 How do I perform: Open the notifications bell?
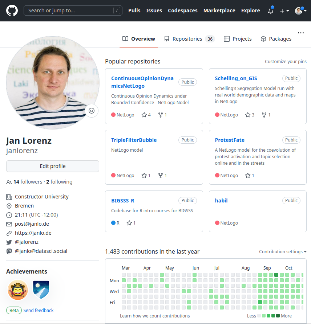(270, 11)
